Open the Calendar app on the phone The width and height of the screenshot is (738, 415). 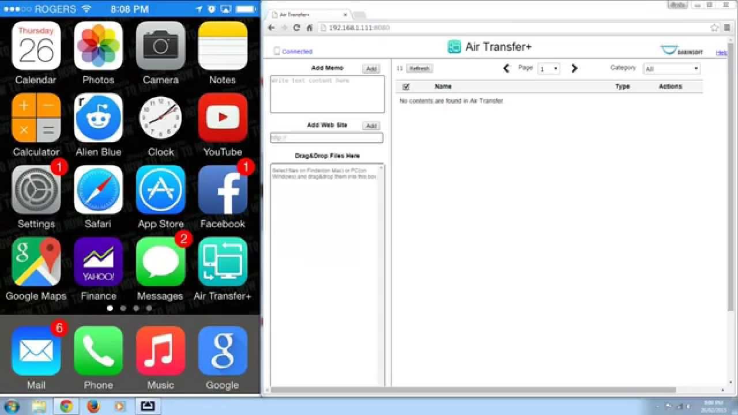(36, 46)
